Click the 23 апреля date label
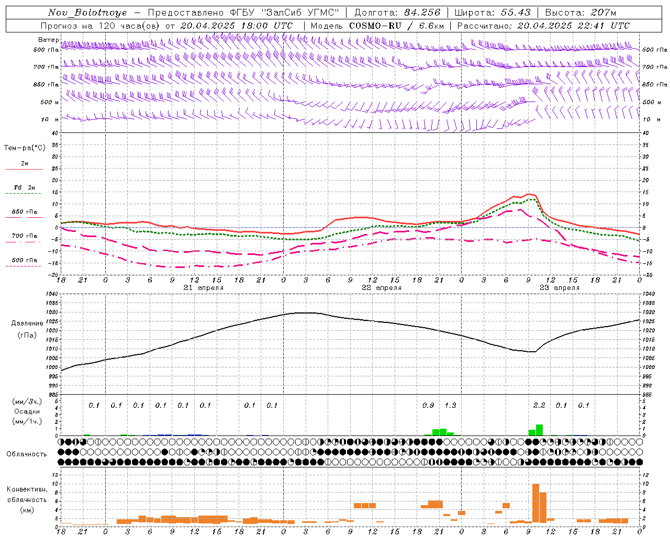Image resolution: width=670 pixels, height=536 pixels. [560, 288]
